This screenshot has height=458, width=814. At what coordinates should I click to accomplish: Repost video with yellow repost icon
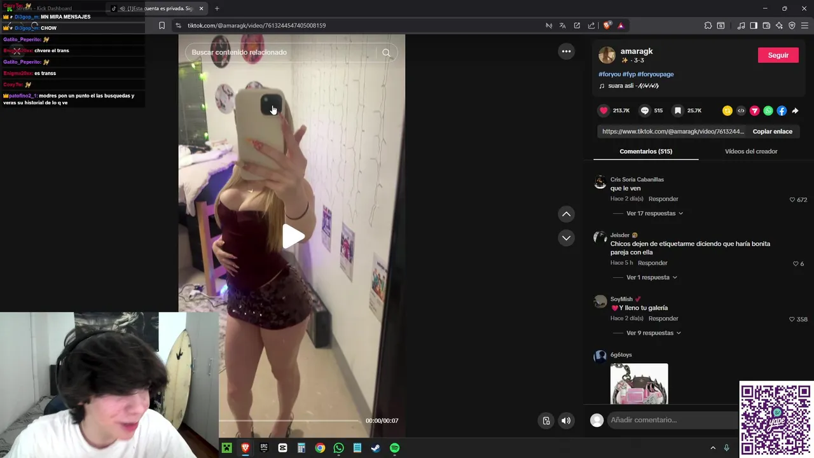click(728, 111)
